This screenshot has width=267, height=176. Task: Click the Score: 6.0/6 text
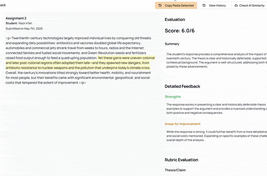pos(180,31)
